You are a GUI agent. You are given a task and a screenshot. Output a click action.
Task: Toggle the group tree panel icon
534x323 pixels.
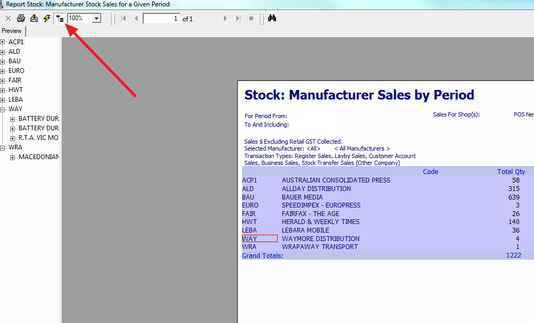tap(60, 19)
